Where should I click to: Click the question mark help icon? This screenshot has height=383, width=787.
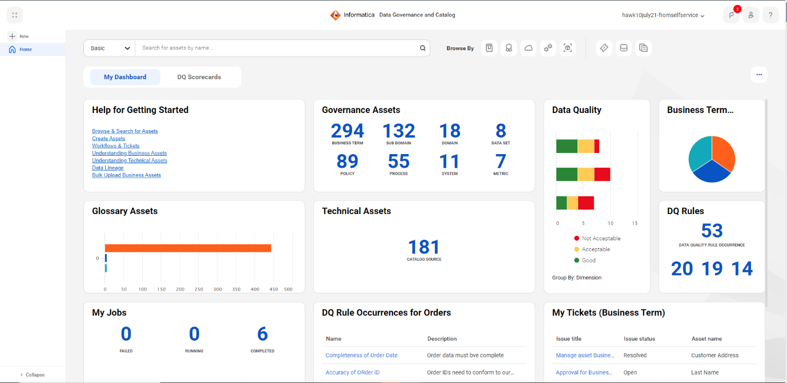pos(770,15)
